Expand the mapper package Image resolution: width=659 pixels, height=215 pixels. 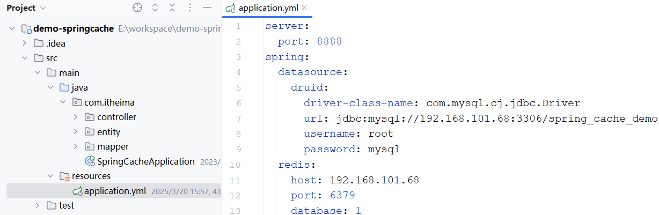[76, 146]
